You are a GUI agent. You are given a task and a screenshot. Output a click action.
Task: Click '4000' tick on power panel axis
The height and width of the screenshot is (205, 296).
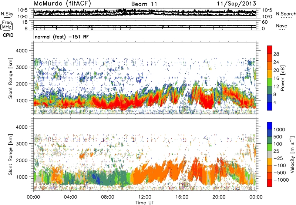coord(22,51)
